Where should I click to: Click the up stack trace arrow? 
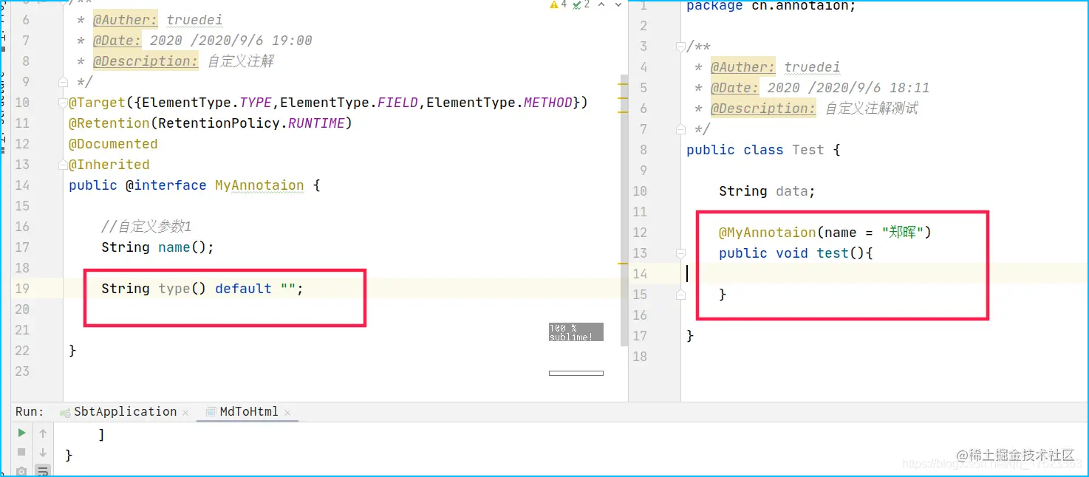coord(43,433)
